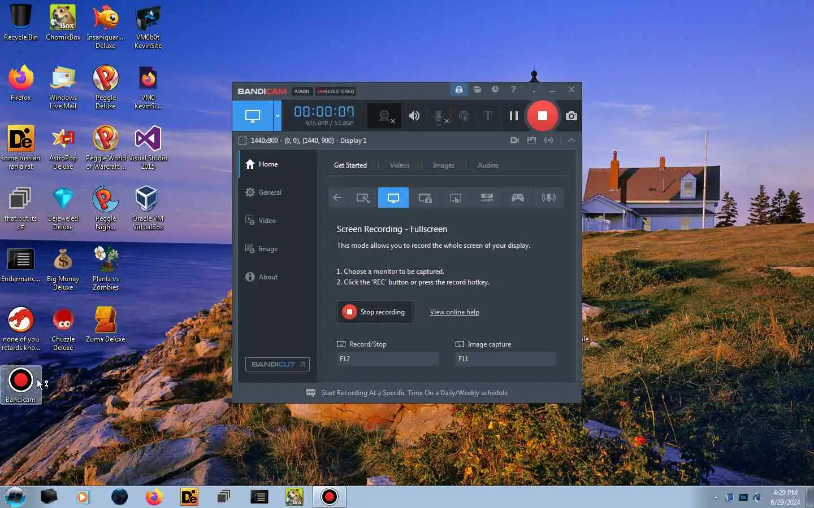
Task: Select audio only recording mode
Action: (548, 198)
